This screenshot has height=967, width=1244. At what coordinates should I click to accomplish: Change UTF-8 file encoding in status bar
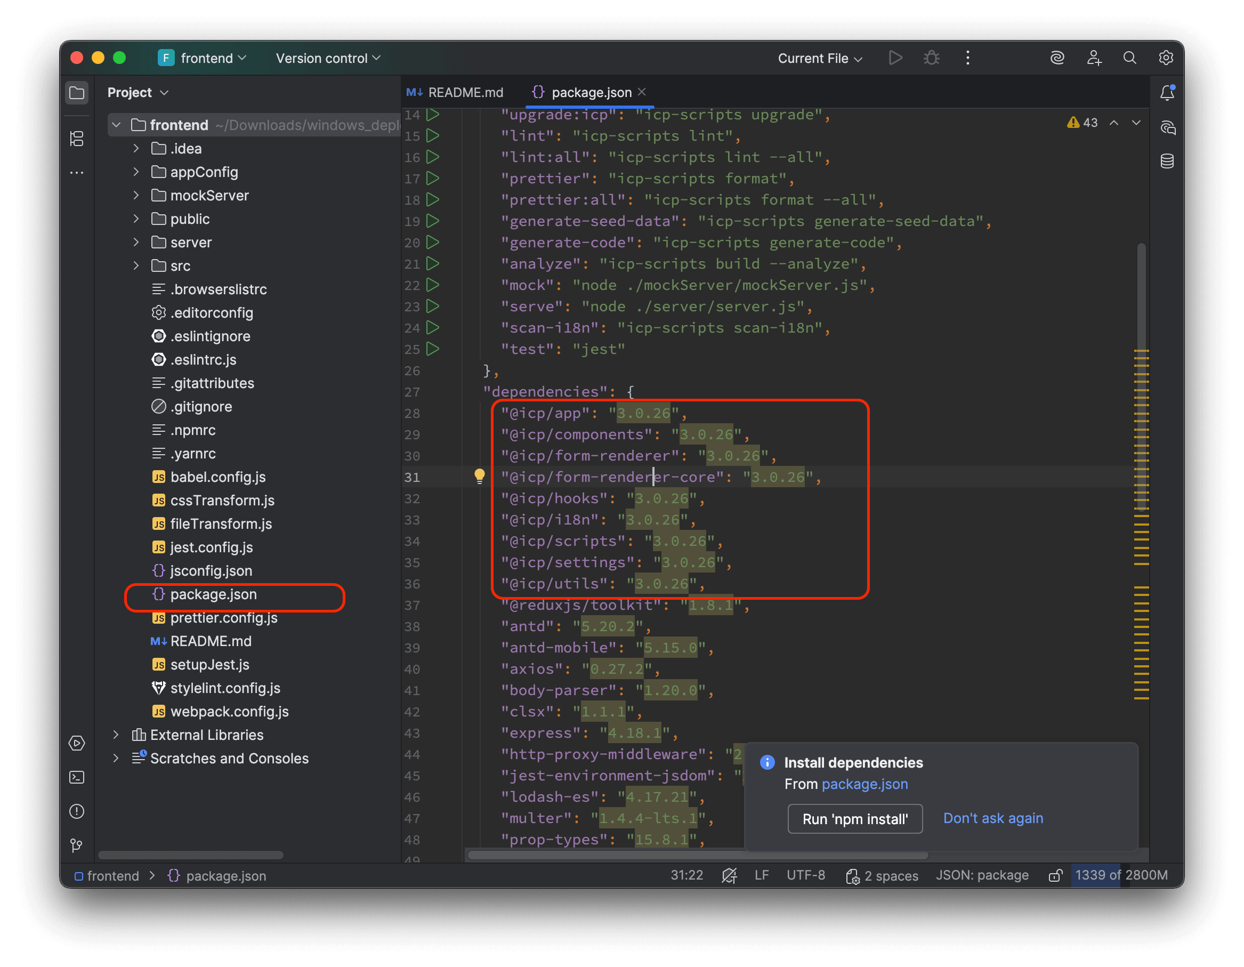(x=805, y=875)
